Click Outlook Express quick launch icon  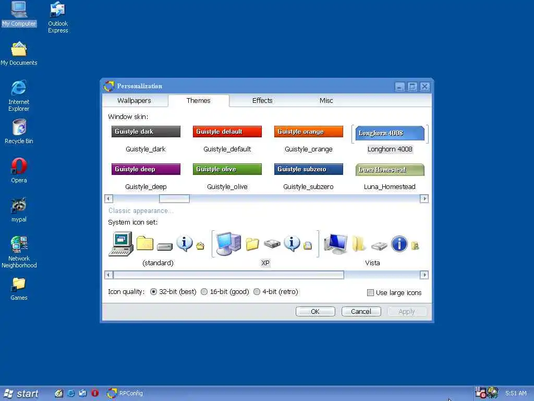coord(83,393)
